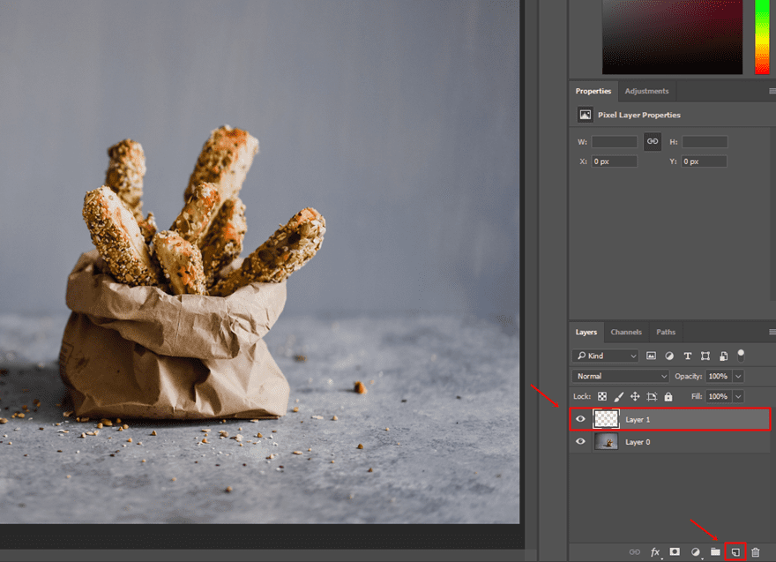Hide Layer 0 using its eye icon
The height and width of the screenshot is (562, 776).
580,441
